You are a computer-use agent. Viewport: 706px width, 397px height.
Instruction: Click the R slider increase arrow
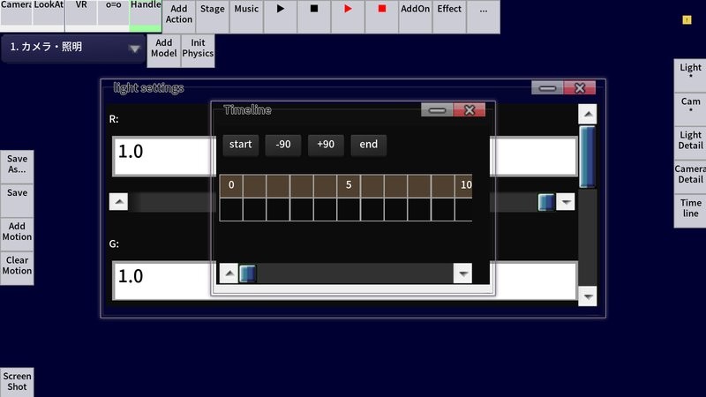[566, 202]
